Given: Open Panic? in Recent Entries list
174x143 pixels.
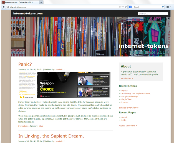Looking at the screenshot, I should click(x=124, y=90).
